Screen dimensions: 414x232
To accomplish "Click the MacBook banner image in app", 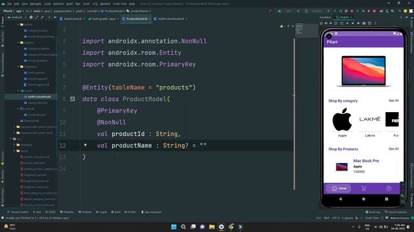I will pos(364,72).
